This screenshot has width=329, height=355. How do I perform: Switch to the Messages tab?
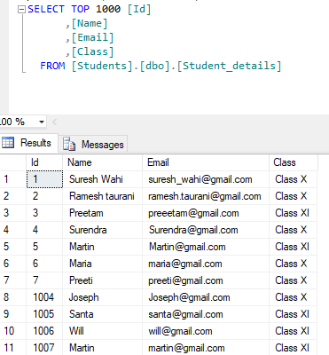pyautogui.click(x=93, y=145)
